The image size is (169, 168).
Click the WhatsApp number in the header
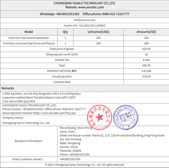[68, 14]
